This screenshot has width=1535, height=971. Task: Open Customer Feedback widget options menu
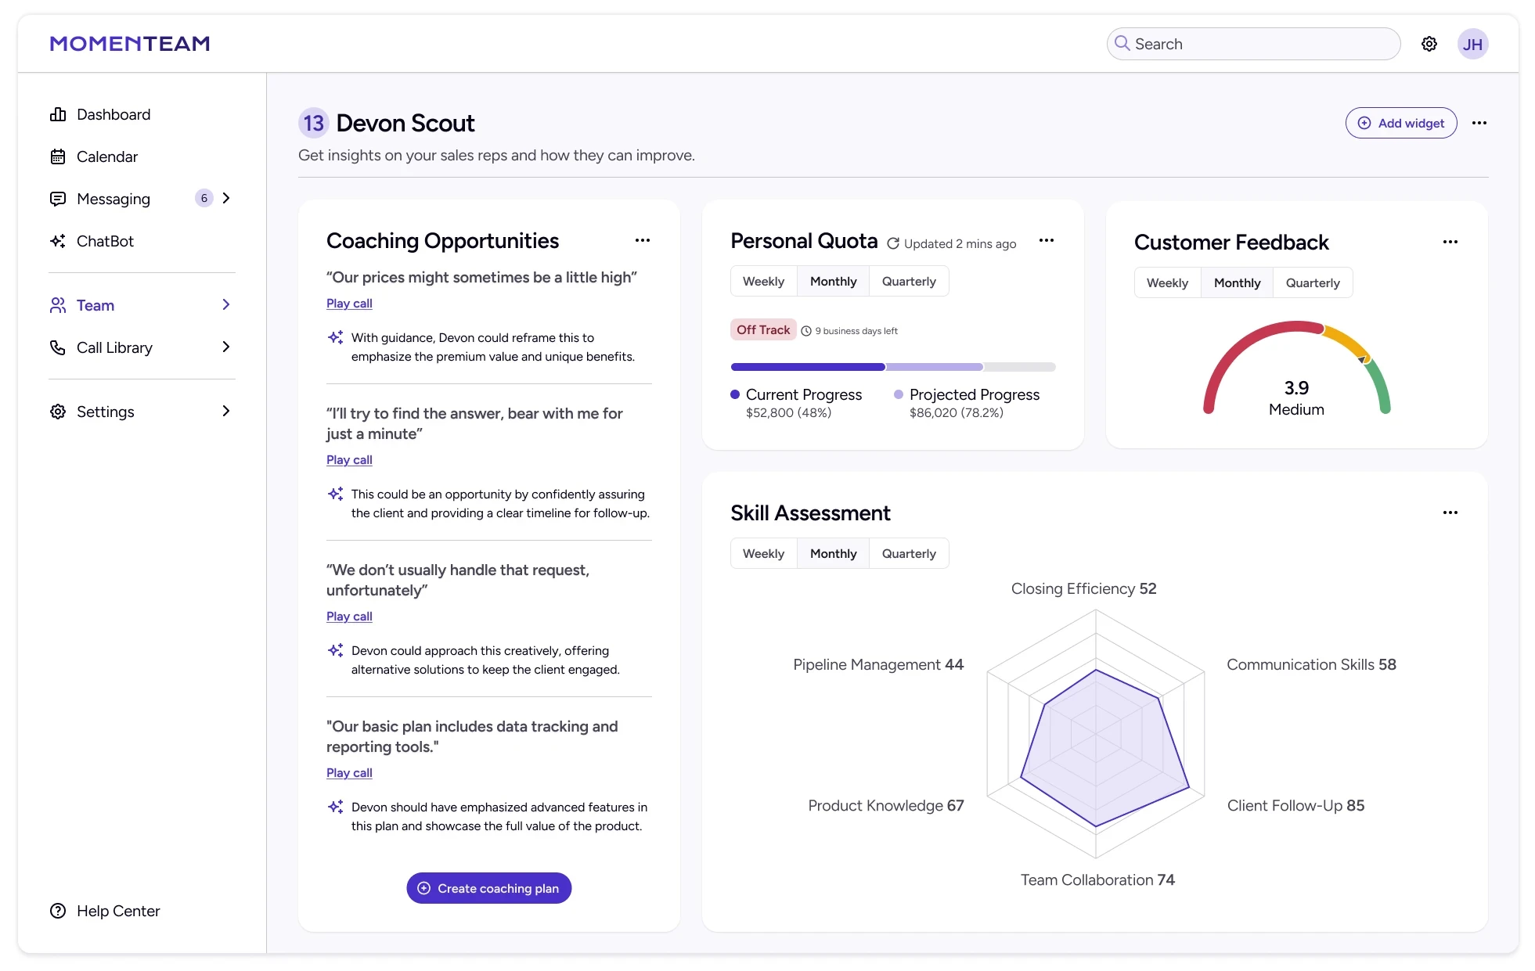coord(1450,242)
